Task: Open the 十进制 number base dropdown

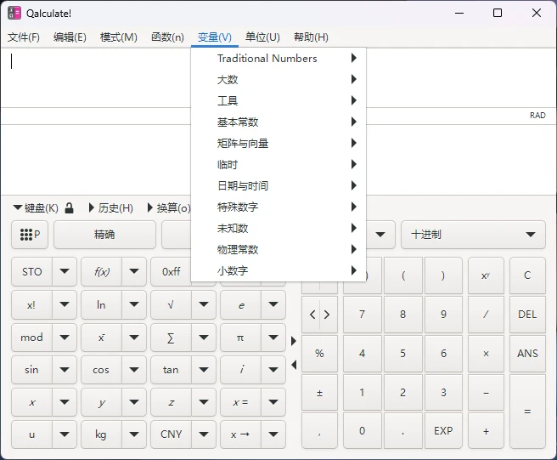Action: 473,235
